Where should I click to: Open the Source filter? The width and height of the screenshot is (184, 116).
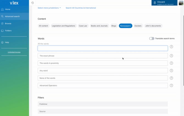click(x=103, y=111)
